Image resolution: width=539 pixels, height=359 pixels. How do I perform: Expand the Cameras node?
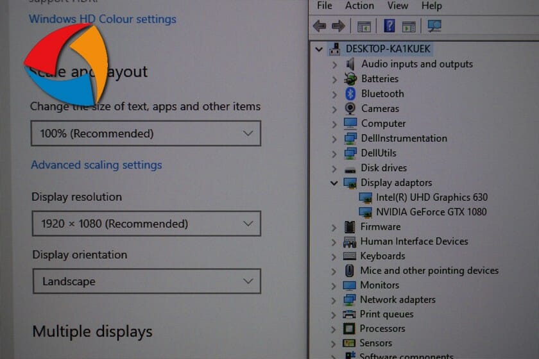coord(334,109)
